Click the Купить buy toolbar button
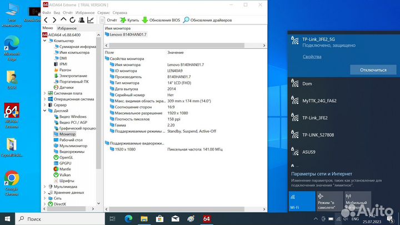This screenshot has height=225, width=400. tap(129, 20)
